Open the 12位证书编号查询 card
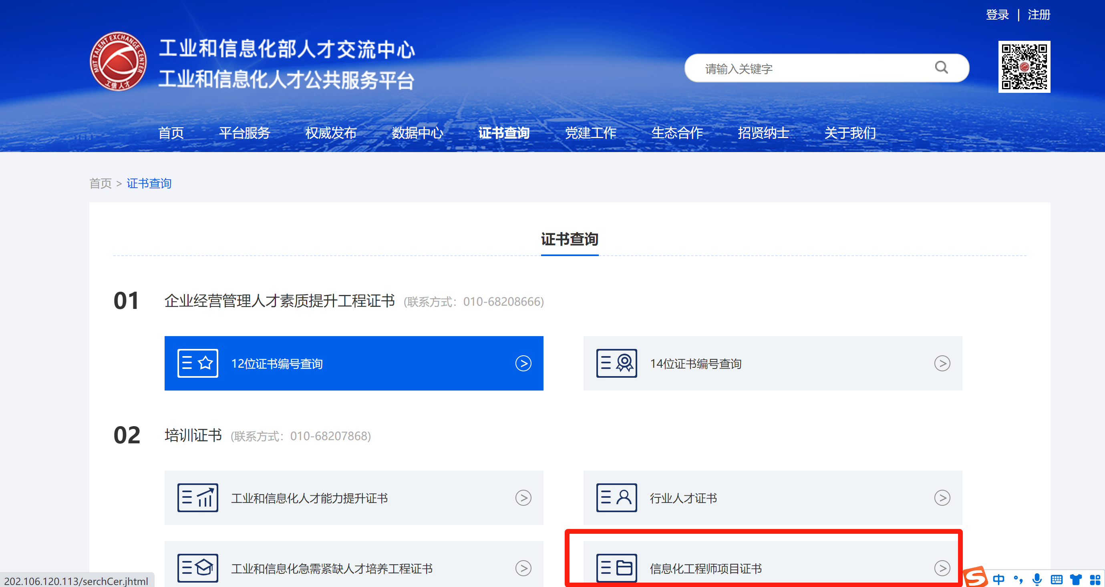The width and height of the screenshot is (1105, 587). pyautogui.click(x=354, y=363)
